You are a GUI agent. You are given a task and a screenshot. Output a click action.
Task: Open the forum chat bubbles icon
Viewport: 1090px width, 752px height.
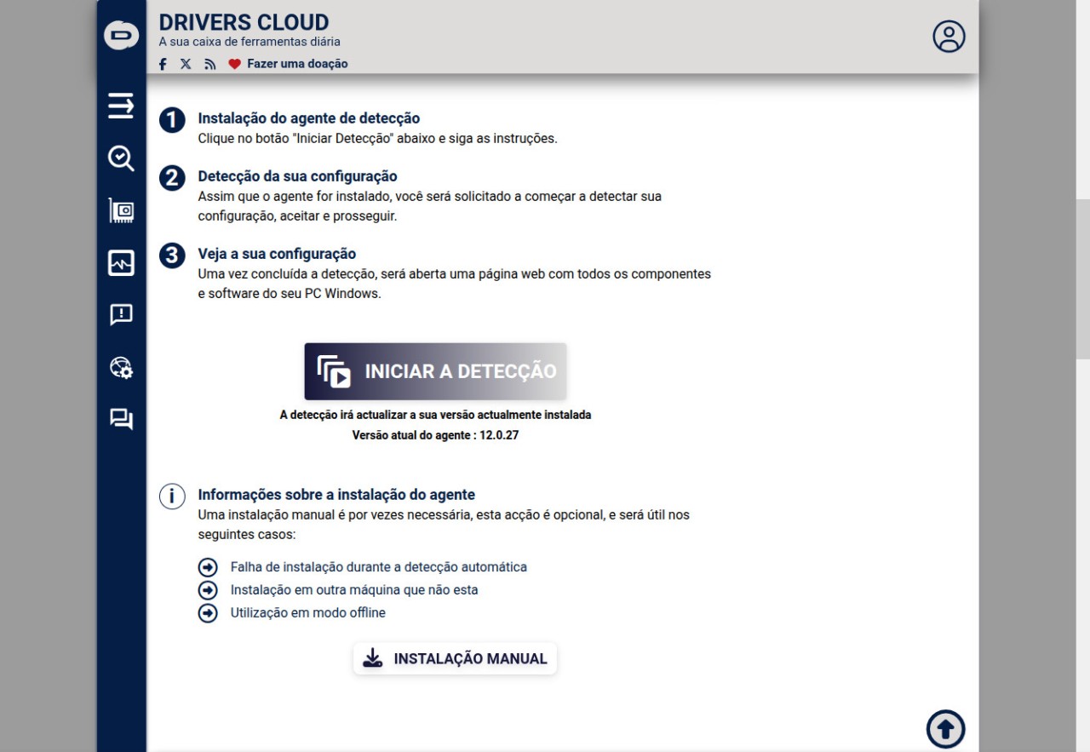coord(121,419)
